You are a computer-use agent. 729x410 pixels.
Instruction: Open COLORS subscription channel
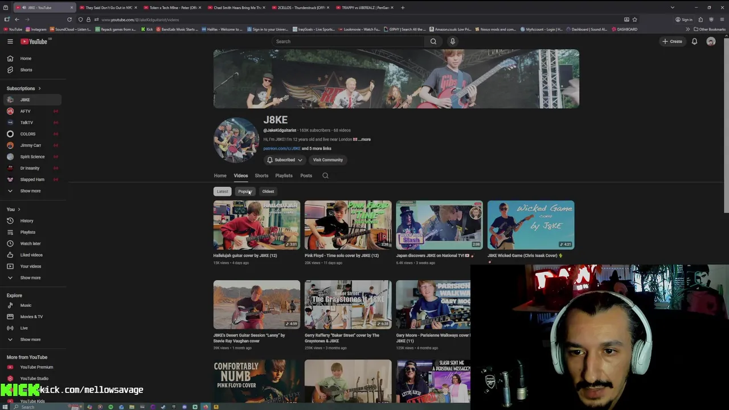click(x=33, y=134)
